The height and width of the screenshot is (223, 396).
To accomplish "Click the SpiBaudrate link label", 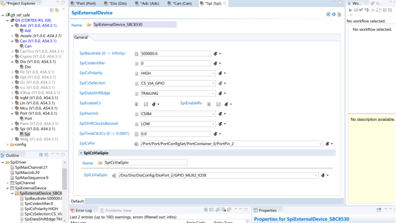I will (102, 54).
